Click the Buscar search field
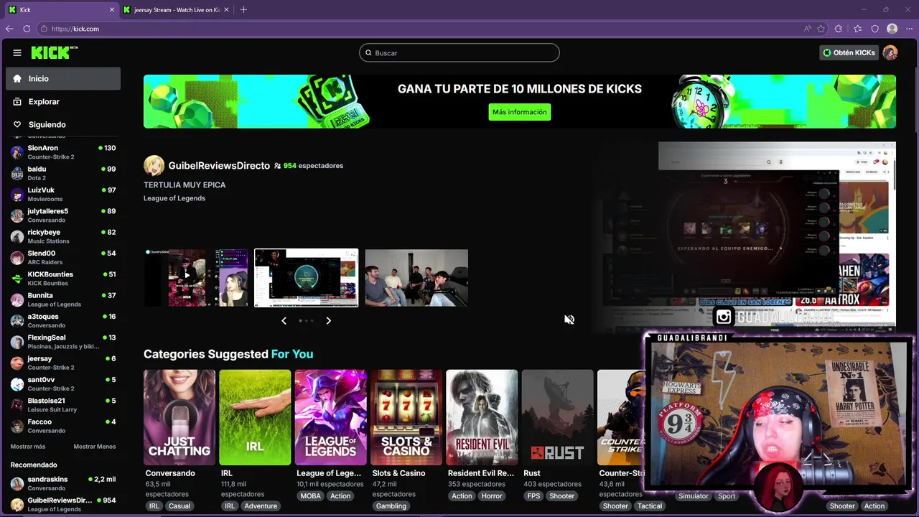This screenshot has width=919, height=517. pyautogui.click(x=459, y=52)
